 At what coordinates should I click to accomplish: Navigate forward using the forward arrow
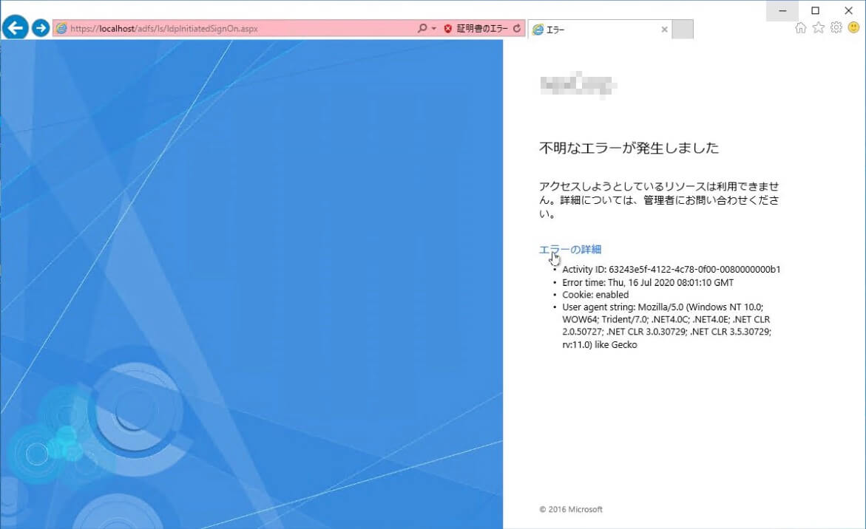click(x=41, y=27)
